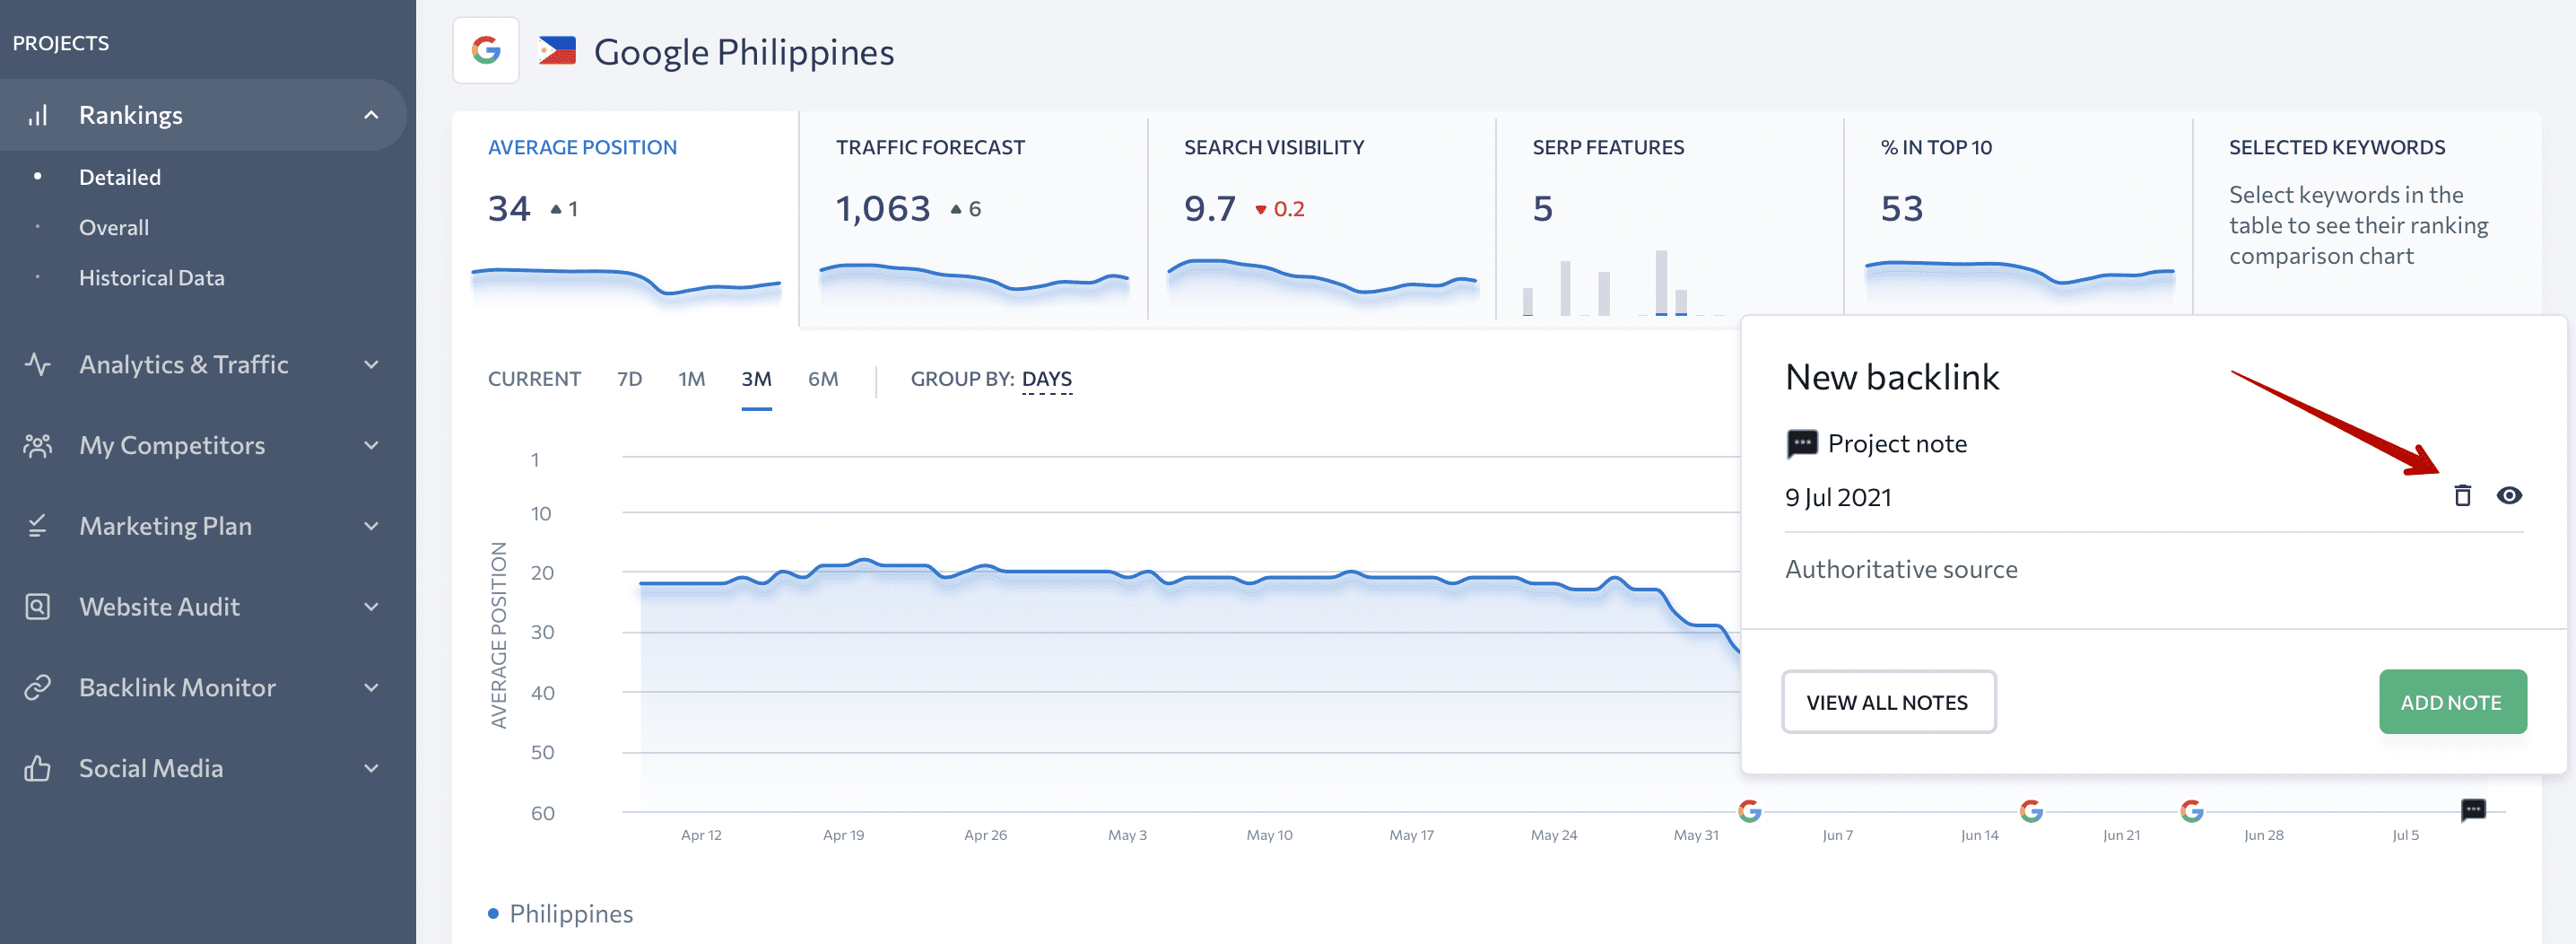This screenshot has height=944, width=2576.
Task: Open the Group By DAYS dropdown
Action: click(x=1046, y=379)
